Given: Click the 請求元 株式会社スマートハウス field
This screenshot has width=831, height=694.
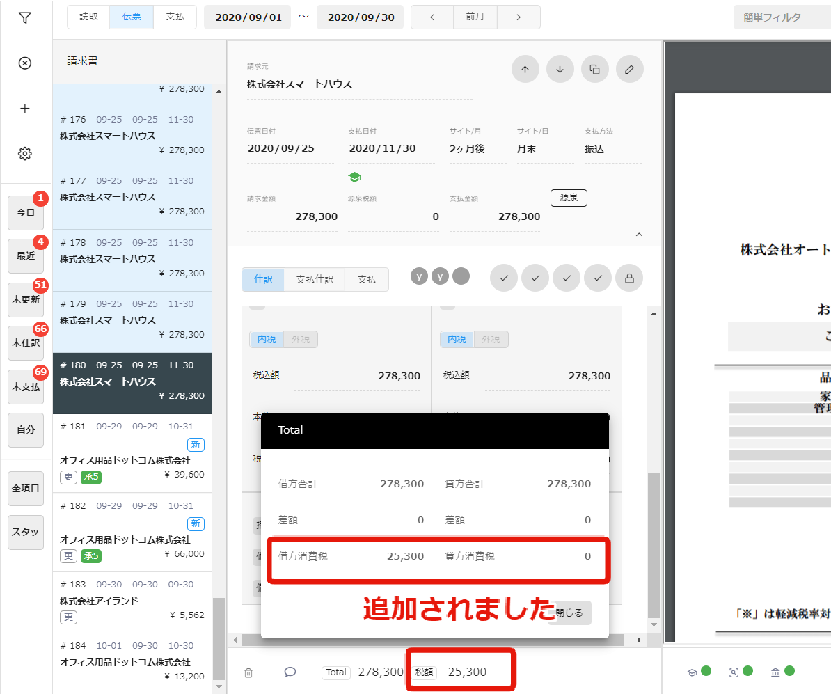Looking at the screenshot, I should pyautogui.click(x=359, y=84).
